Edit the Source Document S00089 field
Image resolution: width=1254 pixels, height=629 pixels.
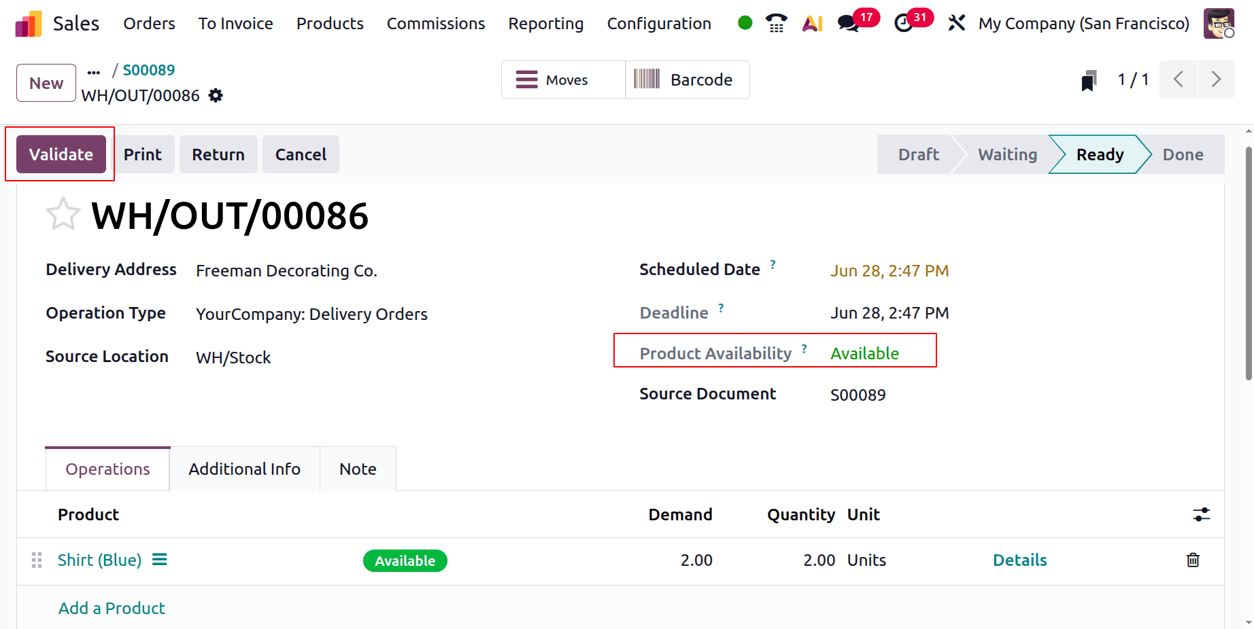point(858,395)
